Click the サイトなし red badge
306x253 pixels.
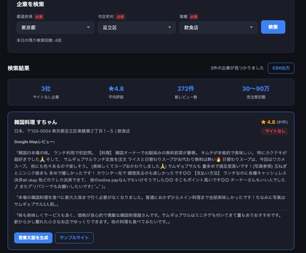(x=275, y=131)
